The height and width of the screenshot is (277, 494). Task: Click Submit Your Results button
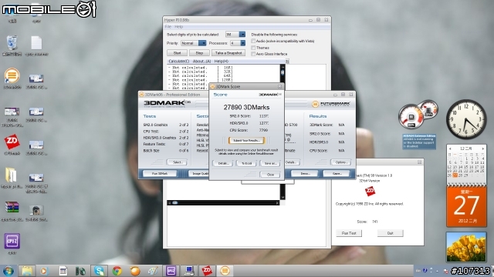tap(246, 140)
